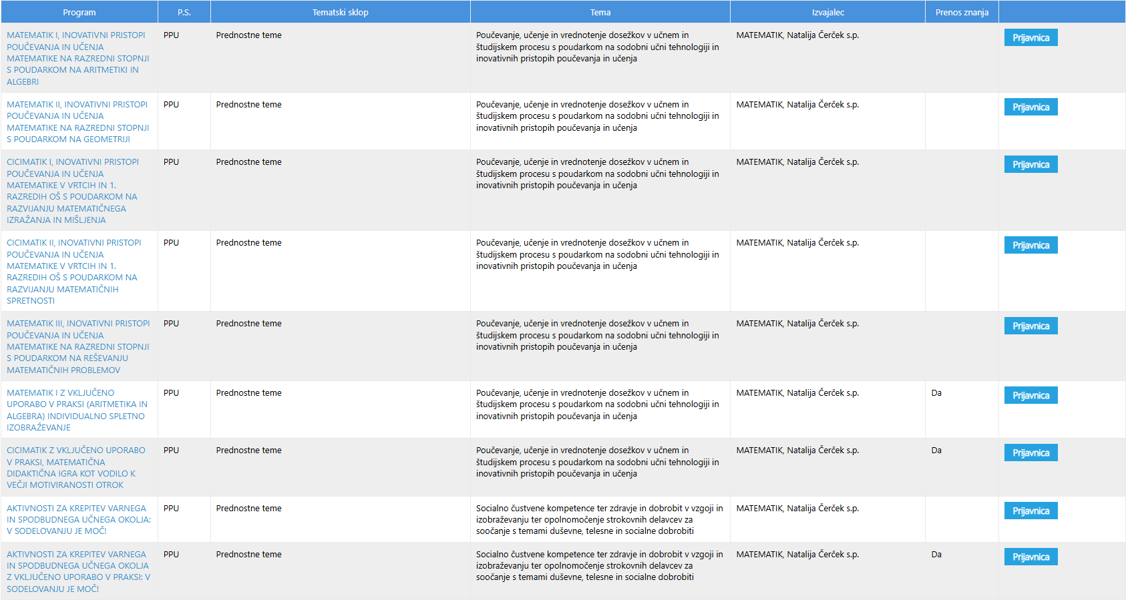Screen dimensions: 1126x600
Task: Open the MATEMATIK I Z VKLJUČENO UPORABO link
Action: click(x=77, y=410)
